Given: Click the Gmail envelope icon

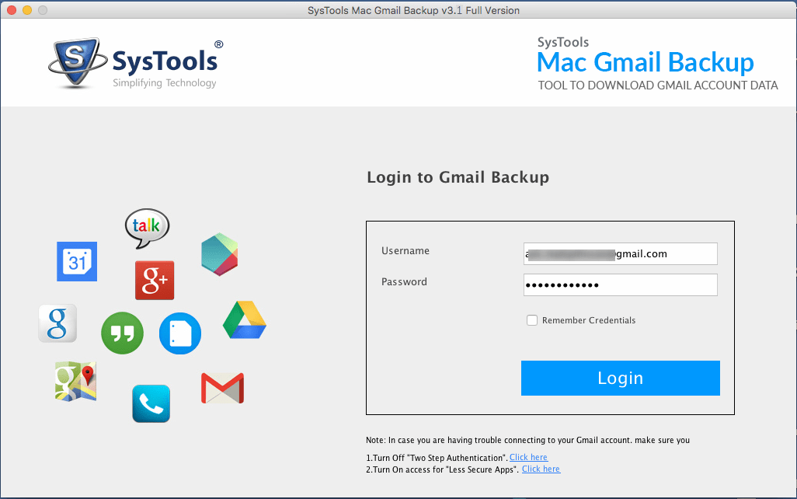Looking at the screenshot, I should pos(222,387).
